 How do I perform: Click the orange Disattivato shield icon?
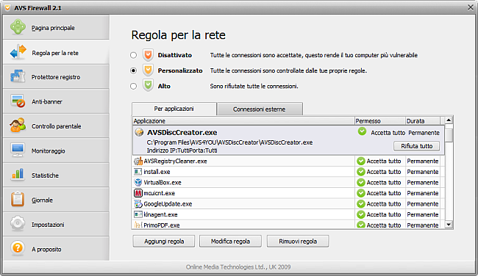click(148, 55)
